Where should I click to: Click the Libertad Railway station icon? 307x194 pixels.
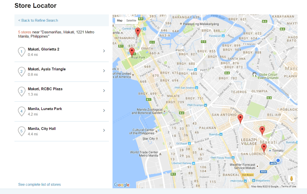tap(194, 163)
